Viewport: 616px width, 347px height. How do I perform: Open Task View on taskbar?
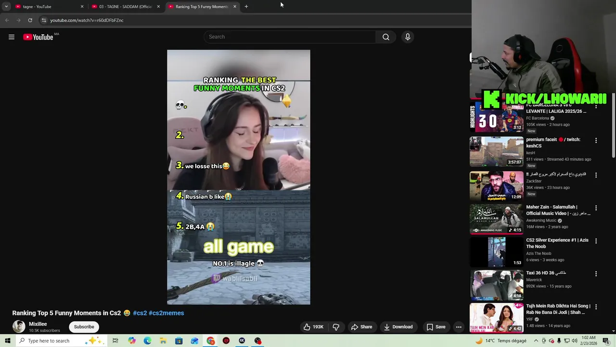click(x=115, y=341)
